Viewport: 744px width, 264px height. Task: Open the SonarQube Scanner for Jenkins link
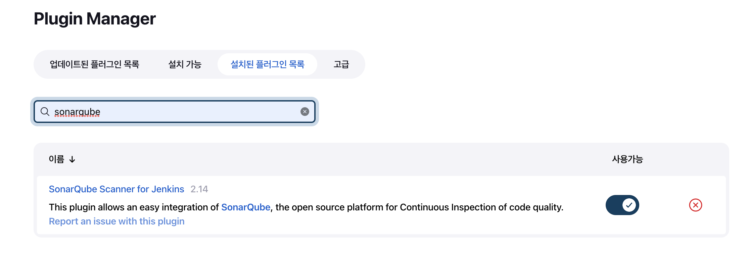[x=117, y=189]
